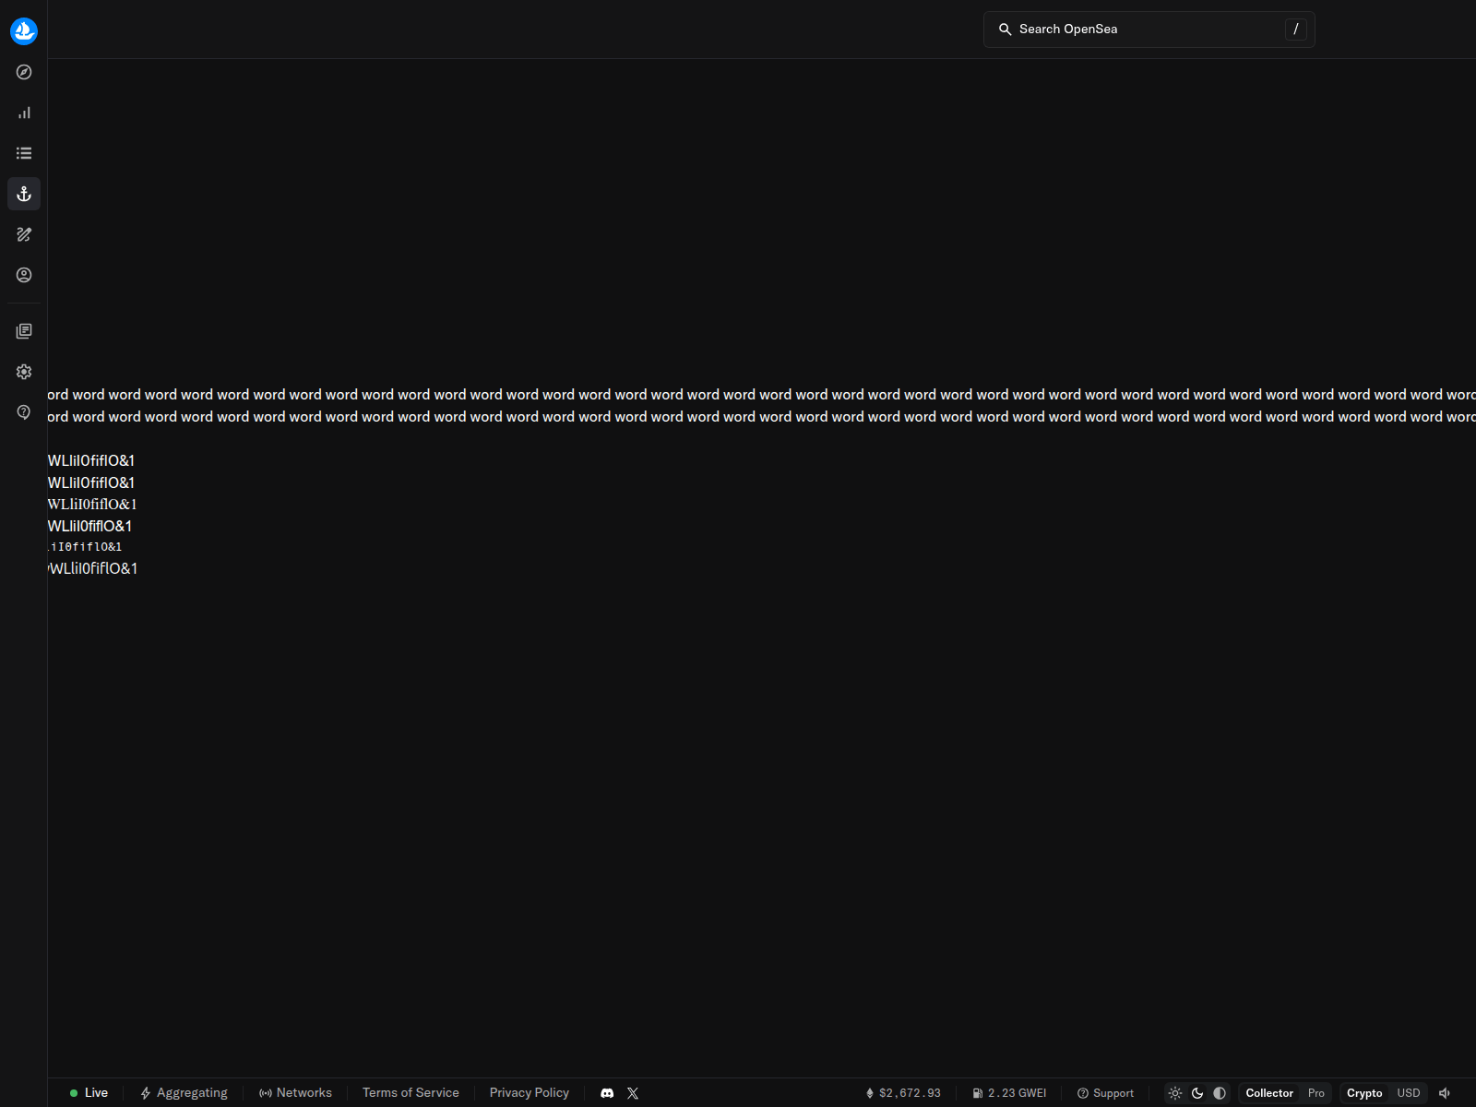Open the Stats bar chart icon
Screen dimensions: 1476x1107
coord(24,113)
